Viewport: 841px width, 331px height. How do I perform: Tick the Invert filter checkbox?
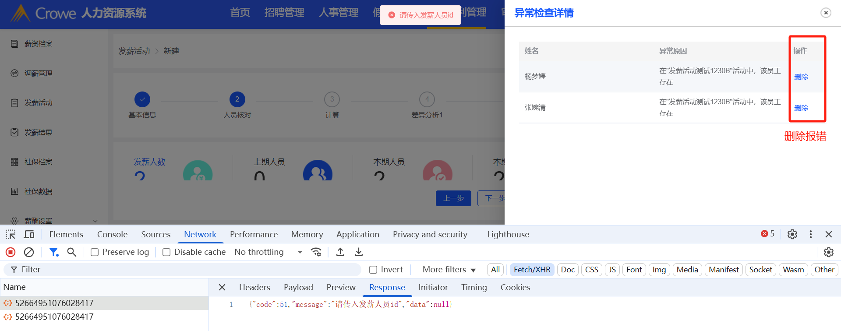point(373,270)
